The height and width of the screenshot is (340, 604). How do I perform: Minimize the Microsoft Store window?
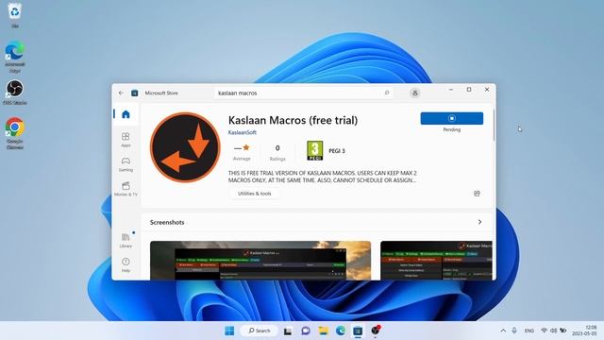(x=451, y=90)
